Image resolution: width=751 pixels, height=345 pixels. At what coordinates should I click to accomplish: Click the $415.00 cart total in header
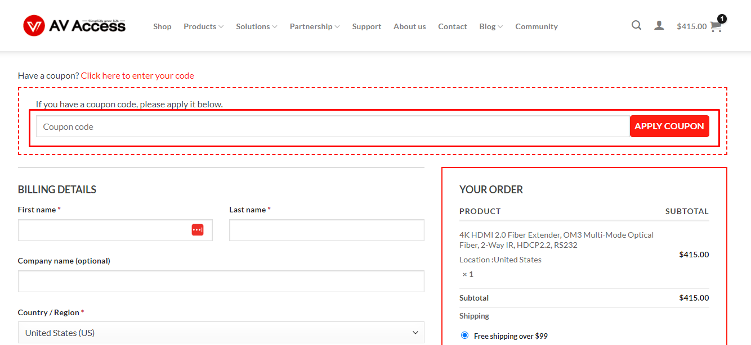point(691,26)
